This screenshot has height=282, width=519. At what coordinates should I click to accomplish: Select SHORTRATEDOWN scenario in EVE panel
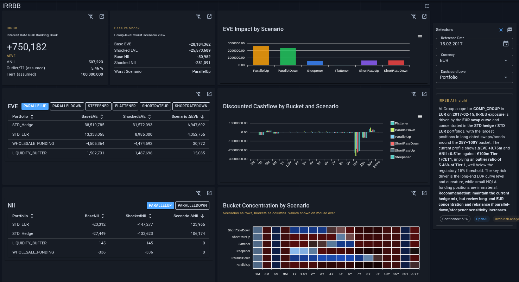coord(191,106)
